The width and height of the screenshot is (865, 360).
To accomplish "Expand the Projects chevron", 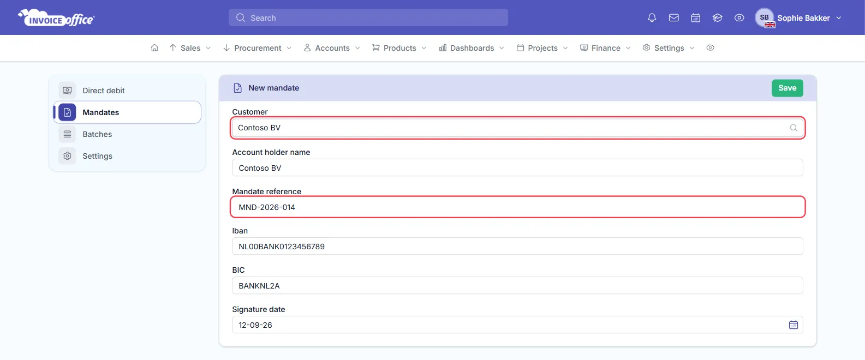I will [565, 48].
